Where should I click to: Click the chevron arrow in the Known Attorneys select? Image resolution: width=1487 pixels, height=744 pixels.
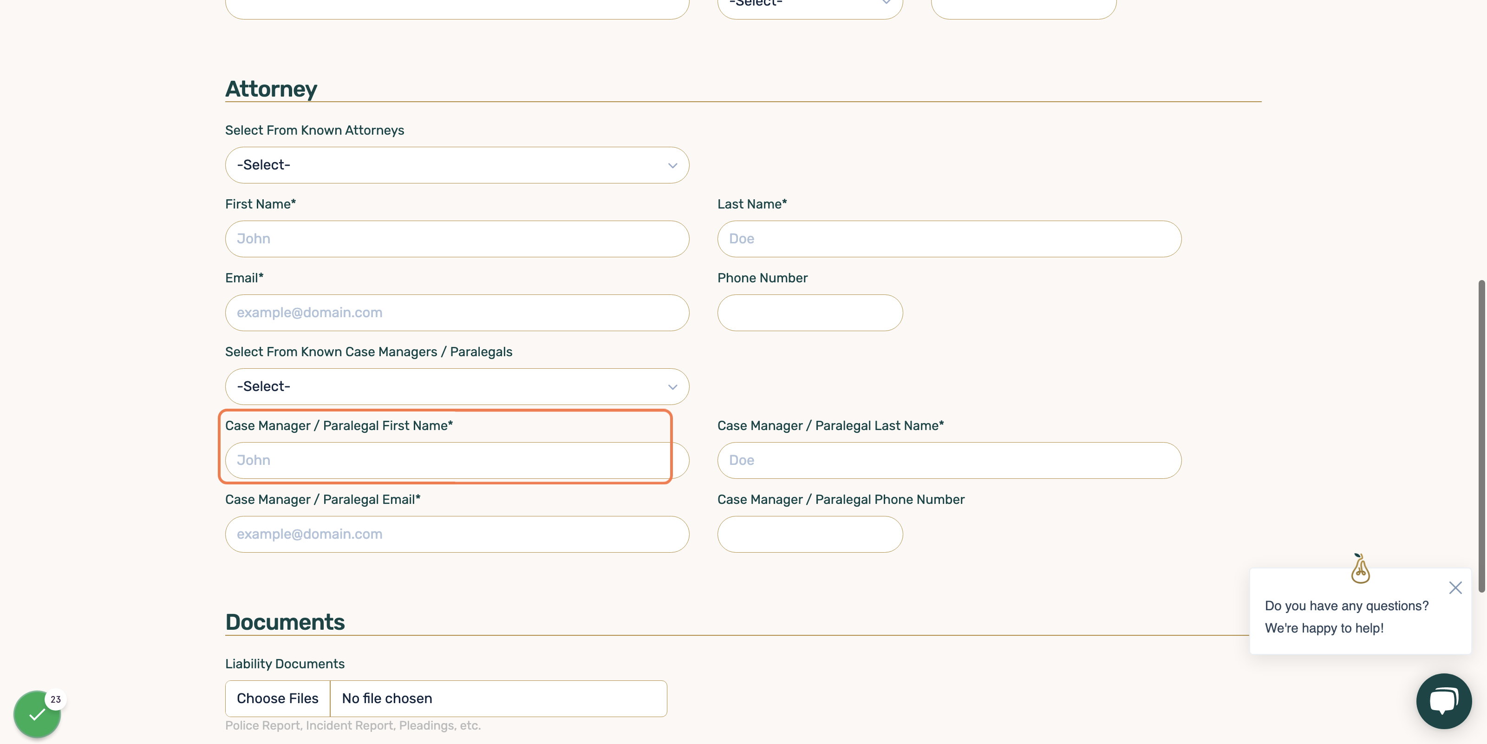(672, 166)
